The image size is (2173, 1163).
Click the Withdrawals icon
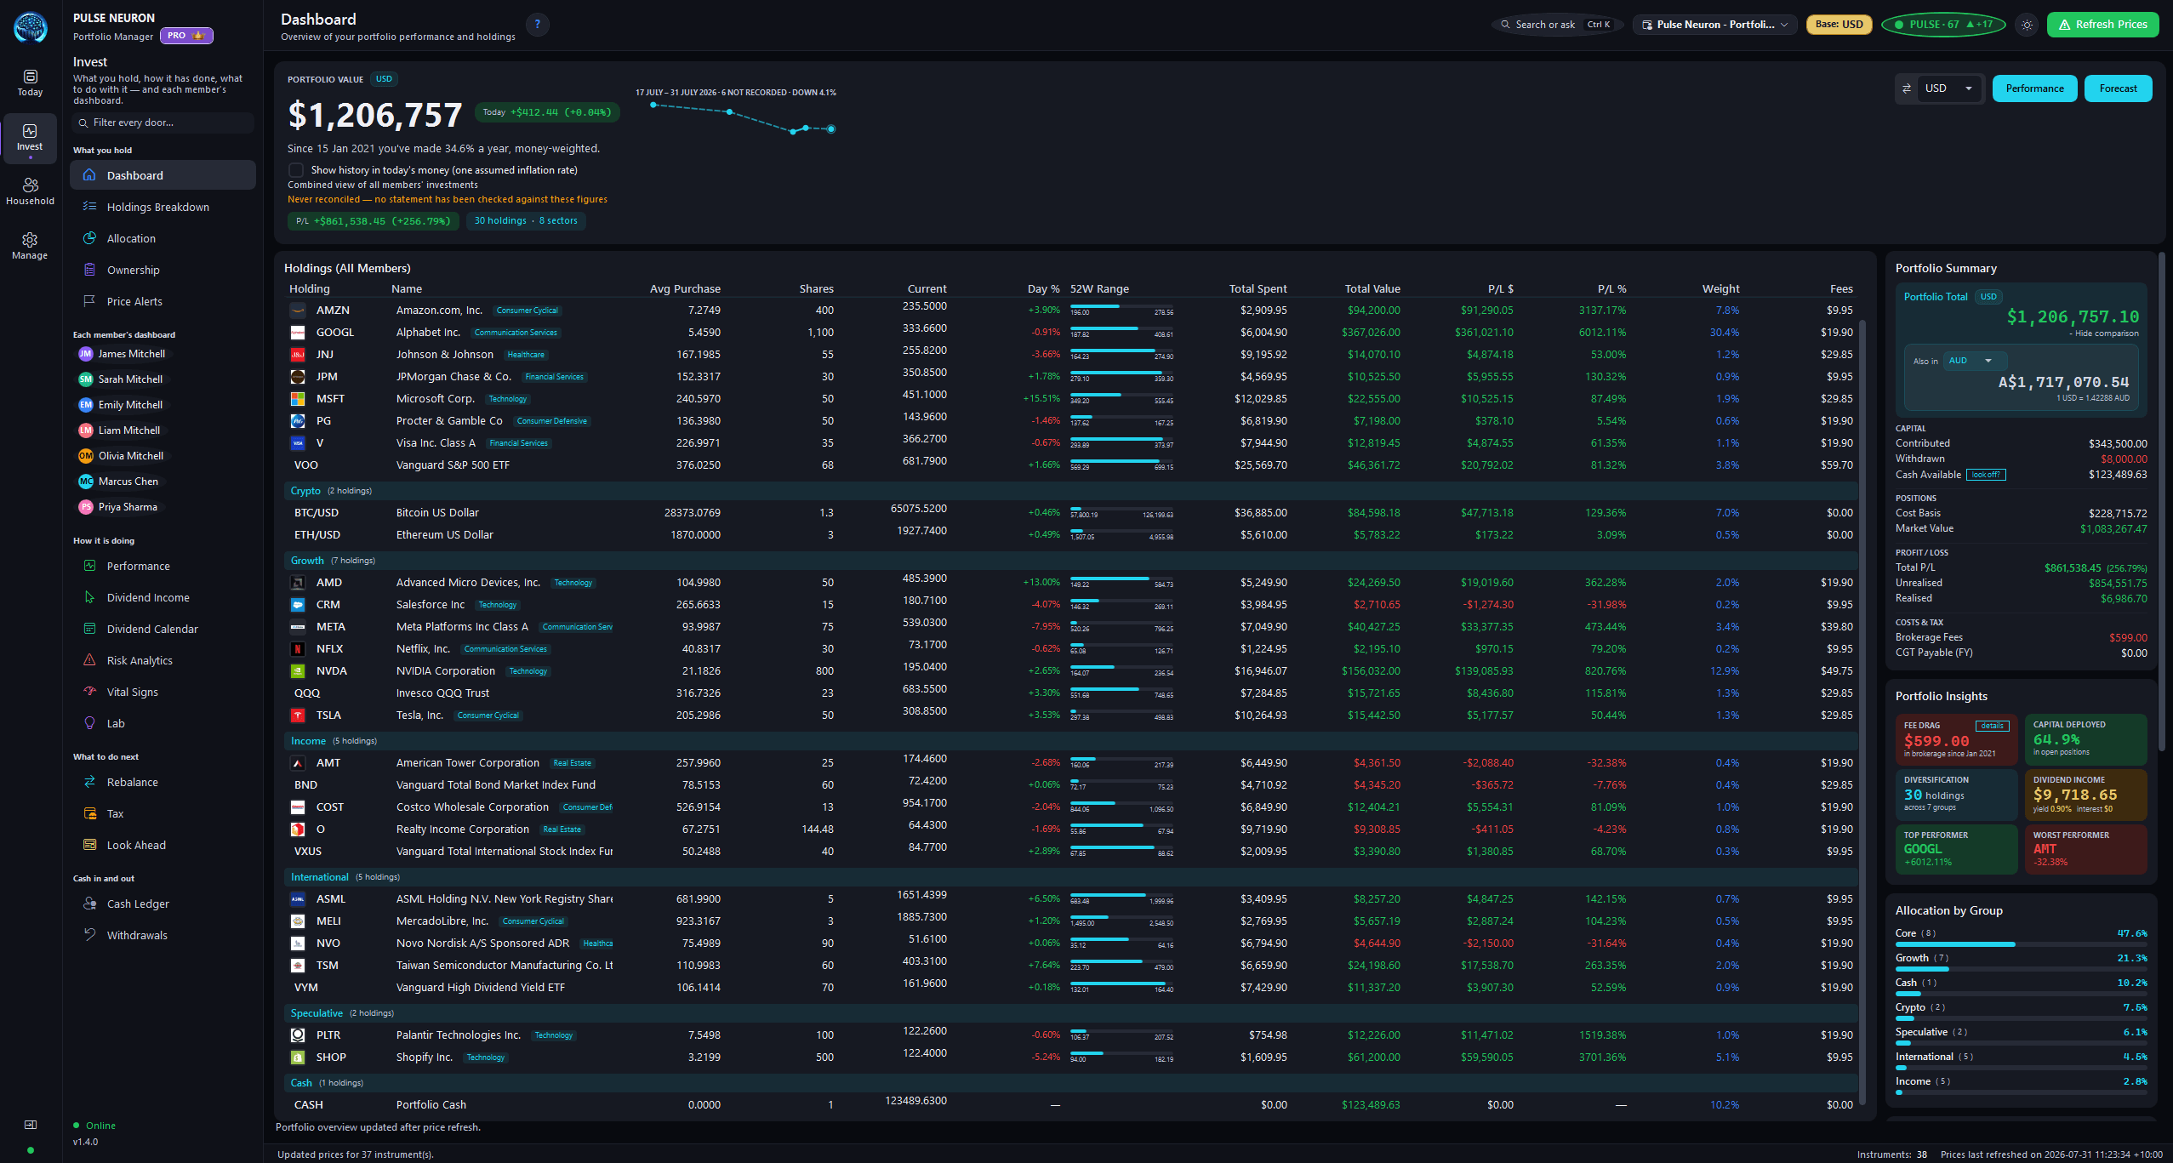(89, 935)
